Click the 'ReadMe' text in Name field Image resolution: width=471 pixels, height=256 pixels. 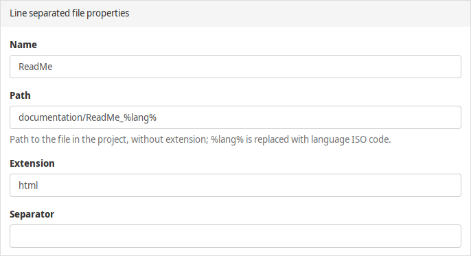(x=36, y=67)
